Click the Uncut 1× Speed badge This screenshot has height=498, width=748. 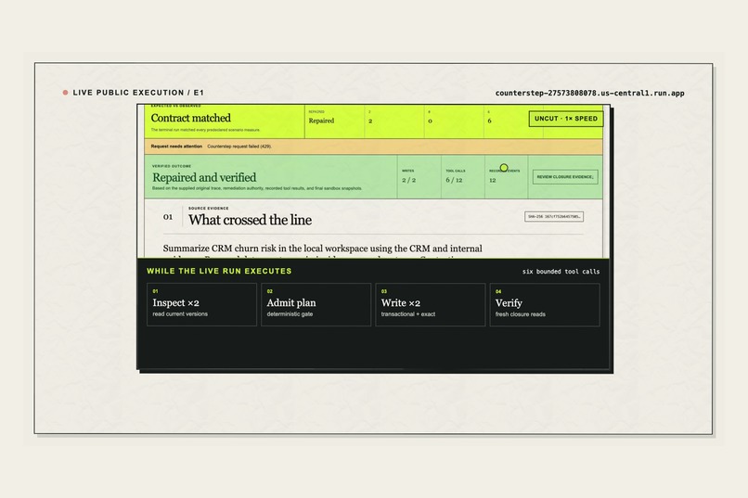coord(566,119)
